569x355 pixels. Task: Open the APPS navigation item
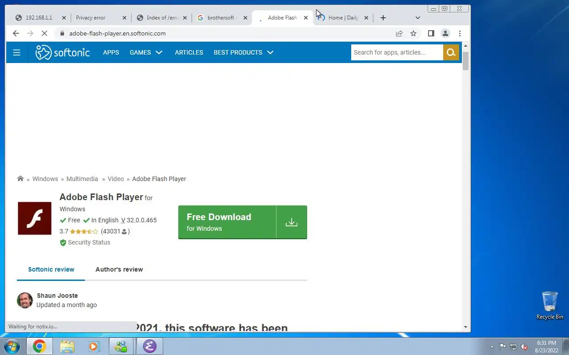click(111, 52)
